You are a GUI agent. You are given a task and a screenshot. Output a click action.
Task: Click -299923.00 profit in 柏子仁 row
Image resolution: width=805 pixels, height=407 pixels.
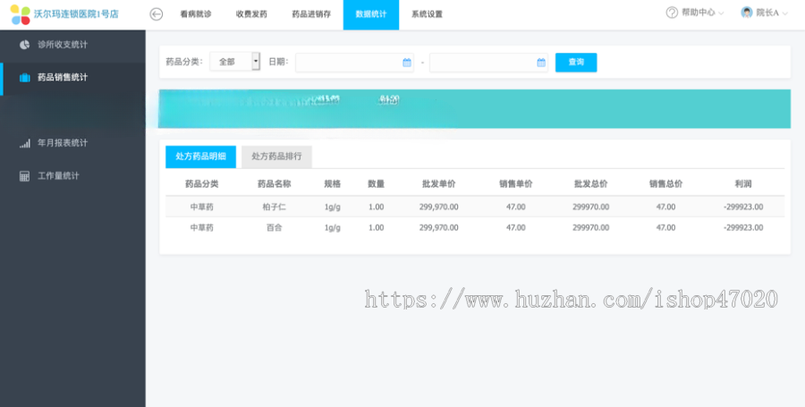point(743,207)
